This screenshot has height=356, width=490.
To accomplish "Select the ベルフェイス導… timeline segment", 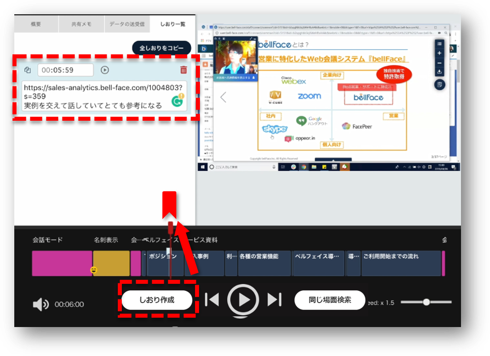I will point(319,263).
